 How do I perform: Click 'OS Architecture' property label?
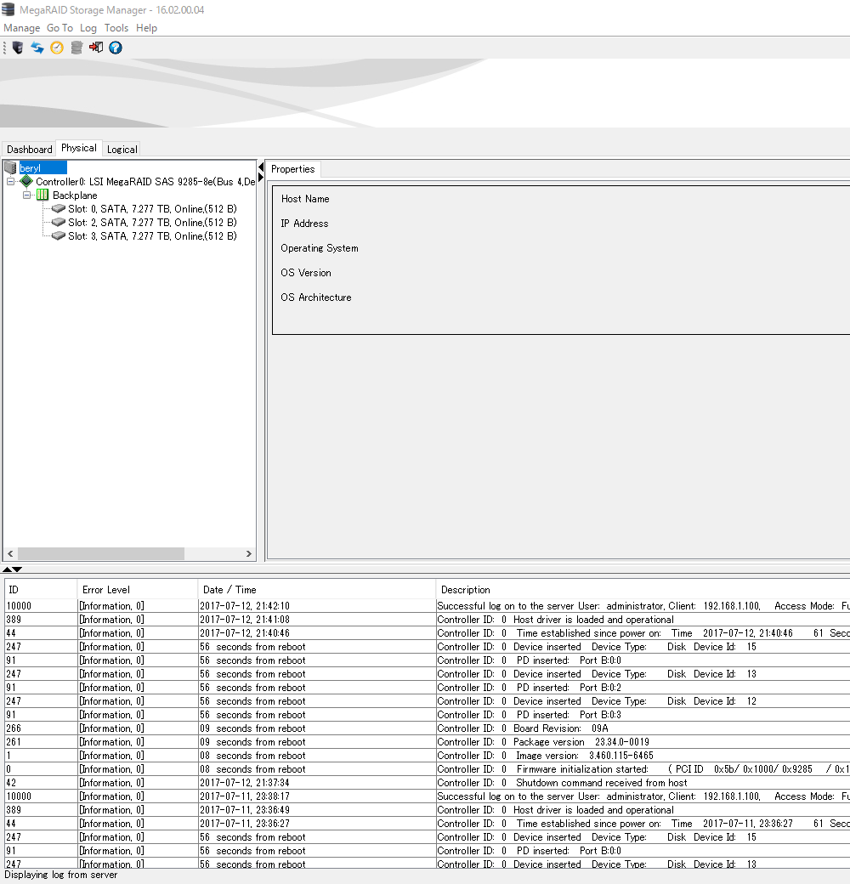[x=316, y=297]
